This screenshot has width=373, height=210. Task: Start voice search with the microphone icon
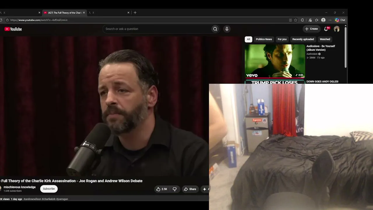coord(227,29)
